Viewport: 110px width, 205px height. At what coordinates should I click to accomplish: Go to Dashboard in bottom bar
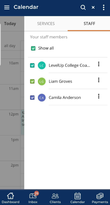point(11,198)
